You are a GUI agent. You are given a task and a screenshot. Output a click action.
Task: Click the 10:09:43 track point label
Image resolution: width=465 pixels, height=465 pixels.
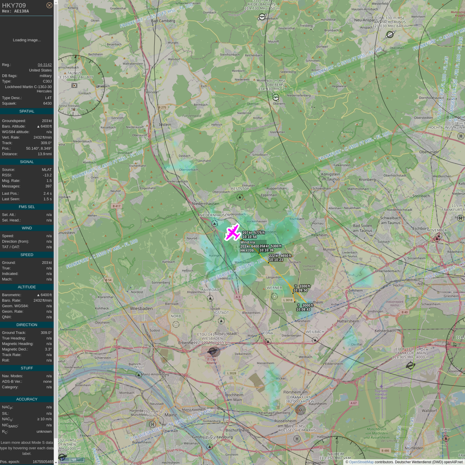coord(303,309)
